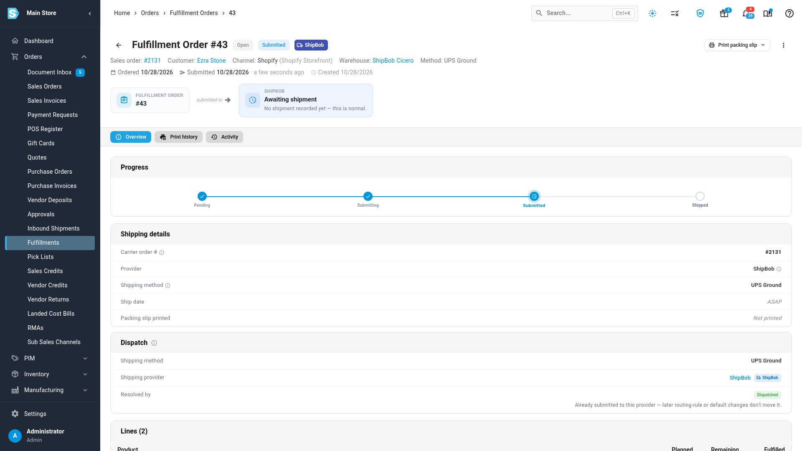Open the documentation book icon
Image resolution: width=802 pixels, height=451 pixels.
coord(768,13)
